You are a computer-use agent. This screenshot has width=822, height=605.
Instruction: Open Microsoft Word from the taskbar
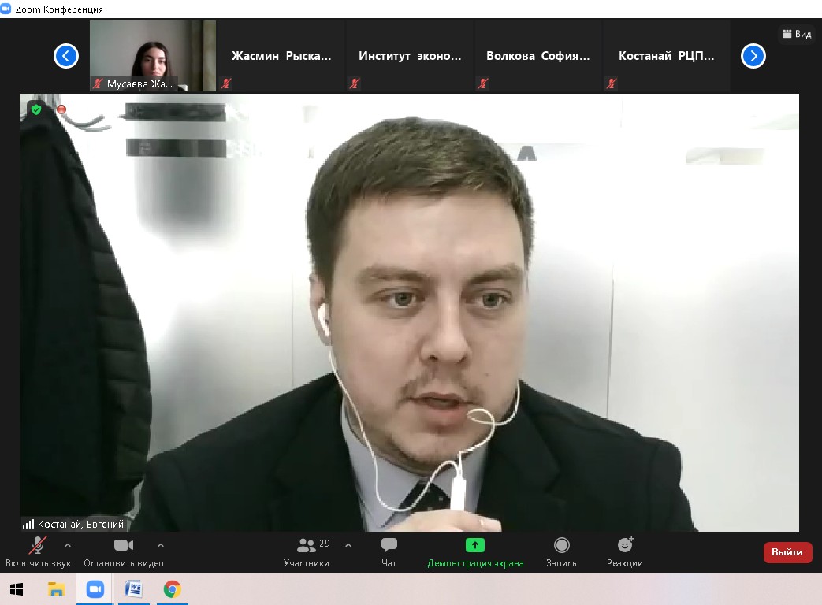point(134,589)
